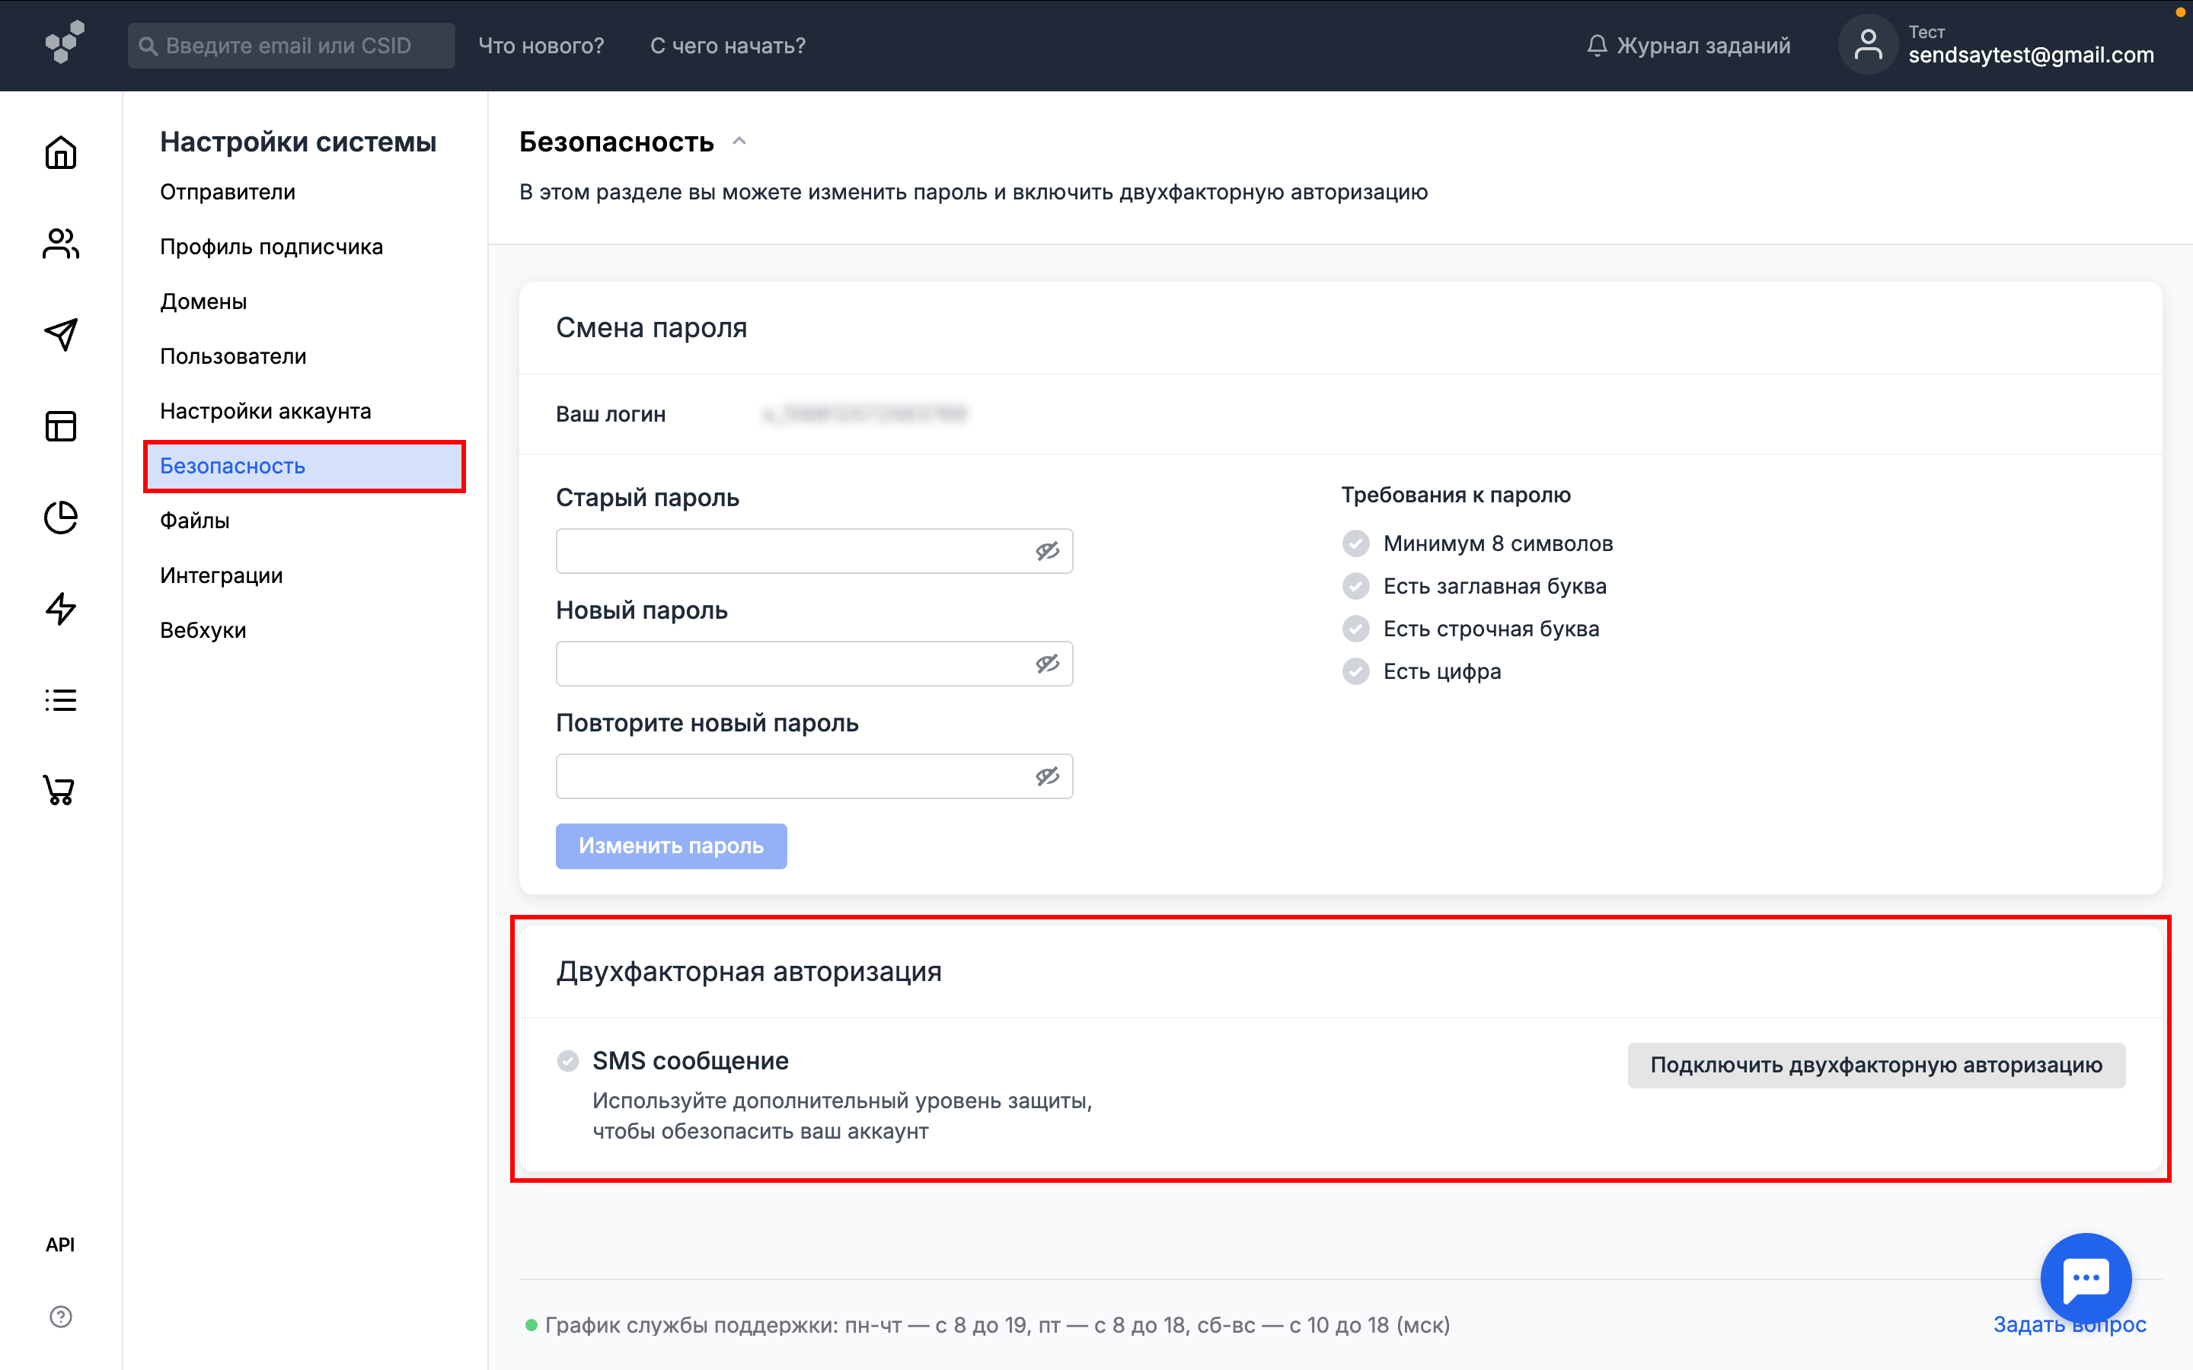The height and width of the screenshot is (1370, 2193).
Task: Open the Журнал заданий notifications
Action: coord(1689,46)
